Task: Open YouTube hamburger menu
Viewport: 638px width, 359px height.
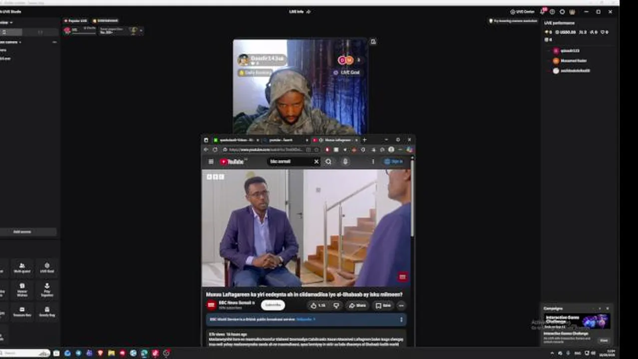Action: click(211, 162)
